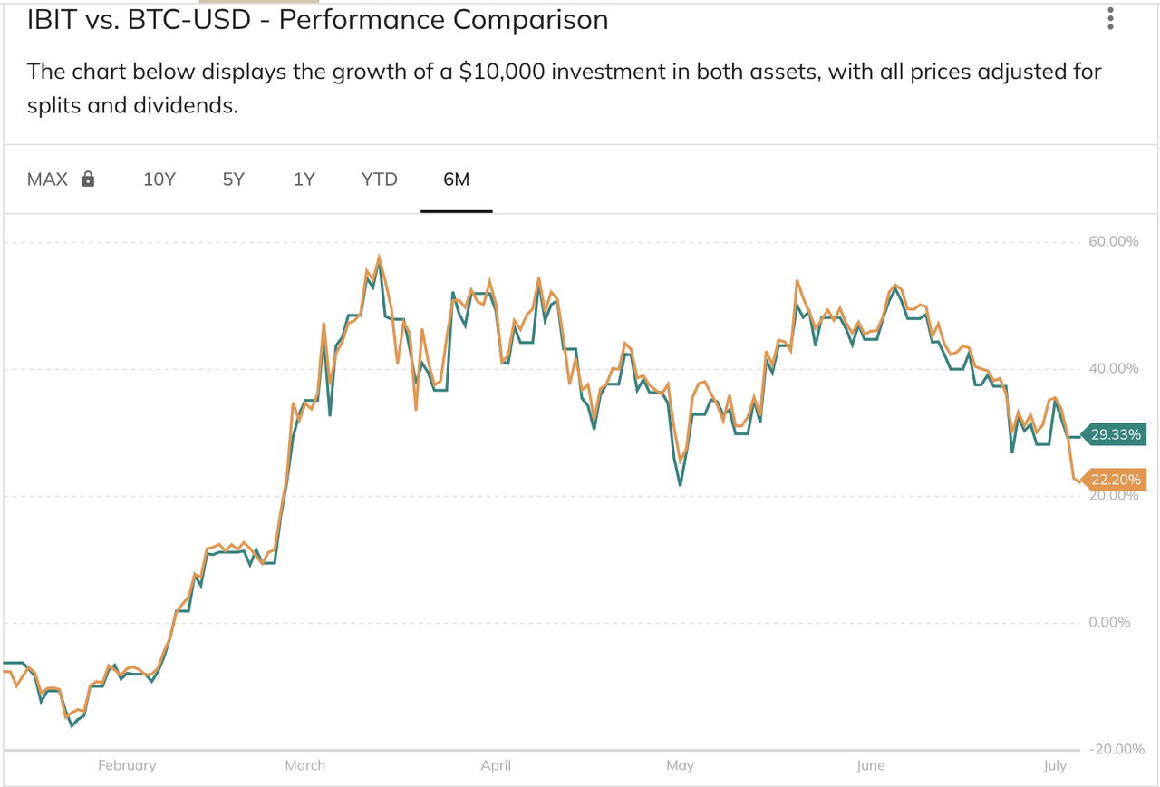This screenshot has height=787, width=1160.
Task: Choose the 5Y time range
Action: click(x=233, y=179)
